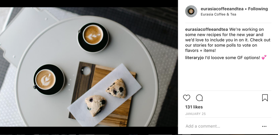Click the caption text about new recipes

[x=228, y=40]
